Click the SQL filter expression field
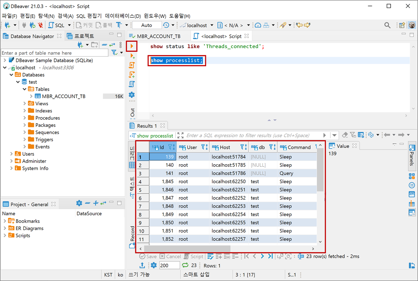 248,135
